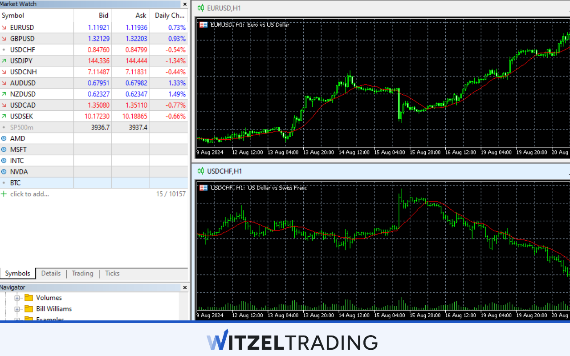
Task: Expand the Examples folder in Navigator
Action: [x=16, y=319]
